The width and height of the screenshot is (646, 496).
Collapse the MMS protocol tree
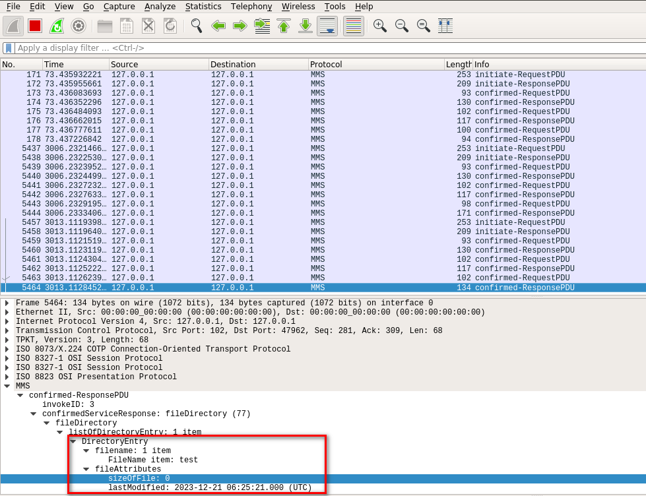pos(7,386)
